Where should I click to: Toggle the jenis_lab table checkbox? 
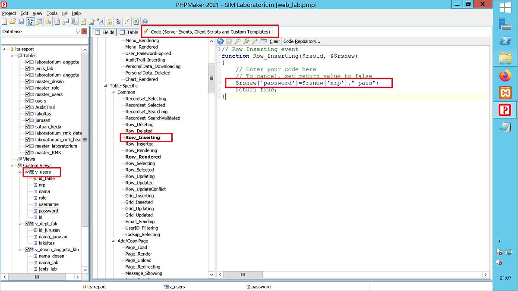pyautogui.click(x=28, y=69)
